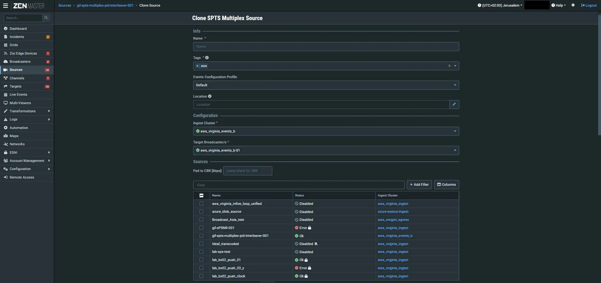Expand the Transformations sidebar menu
601x283 pixels.
27,111
